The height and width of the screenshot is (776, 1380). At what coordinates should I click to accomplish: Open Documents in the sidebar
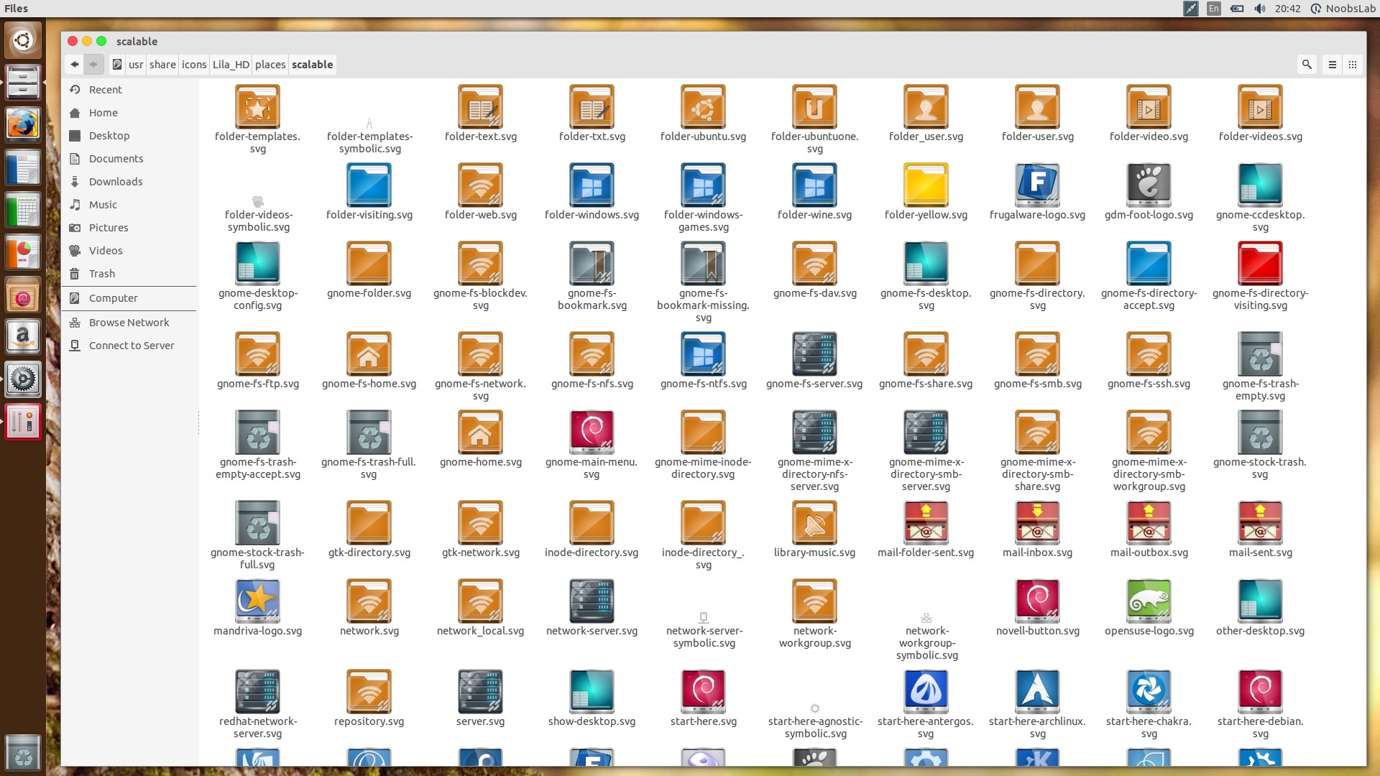pyautogui.click(x=116, y=158)
